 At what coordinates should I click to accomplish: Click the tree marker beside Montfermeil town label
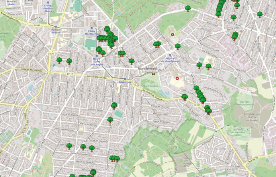131,61
